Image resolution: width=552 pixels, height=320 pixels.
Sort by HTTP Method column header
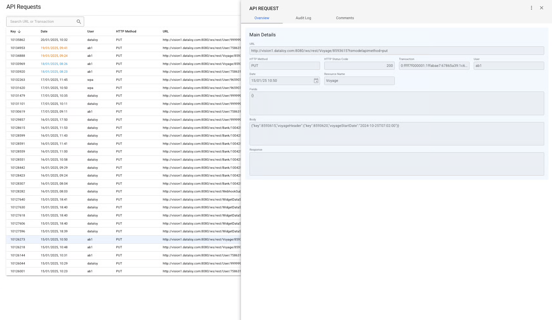(x=126, y=31)
